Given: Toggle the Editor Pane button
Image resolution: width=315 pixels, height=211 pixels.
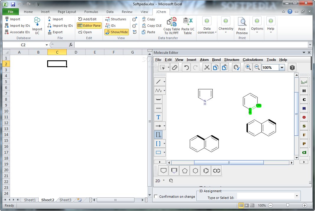Looking at the screenshot, I should pos(89,26).
